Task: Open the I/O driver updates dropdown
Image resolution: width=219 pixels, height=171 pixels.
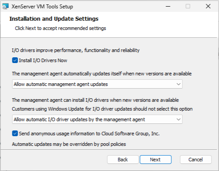Action: (x=97, y=119)
